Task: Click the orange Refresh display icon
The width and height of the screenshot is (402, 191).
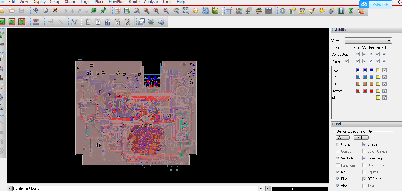Action: pyautogui.click(x=196, y=10)
